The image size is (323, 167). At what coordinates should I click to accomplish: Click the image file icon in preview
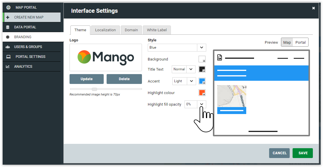(220, 57)
